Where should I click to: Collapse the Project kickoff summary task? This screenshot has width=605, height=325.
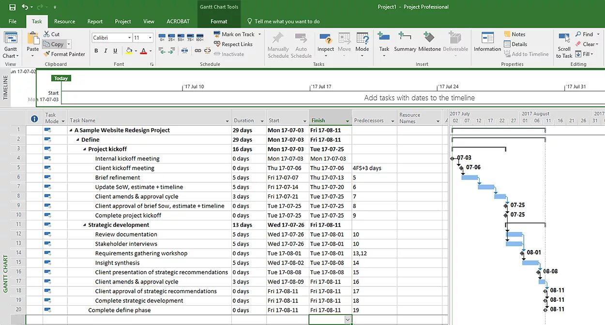click(x=85, y=149)
